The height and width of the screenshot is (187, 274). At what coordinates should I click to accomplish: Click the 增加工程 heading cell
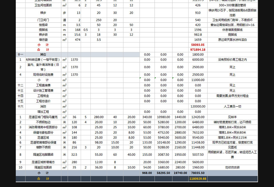click(x=43, y=112)
